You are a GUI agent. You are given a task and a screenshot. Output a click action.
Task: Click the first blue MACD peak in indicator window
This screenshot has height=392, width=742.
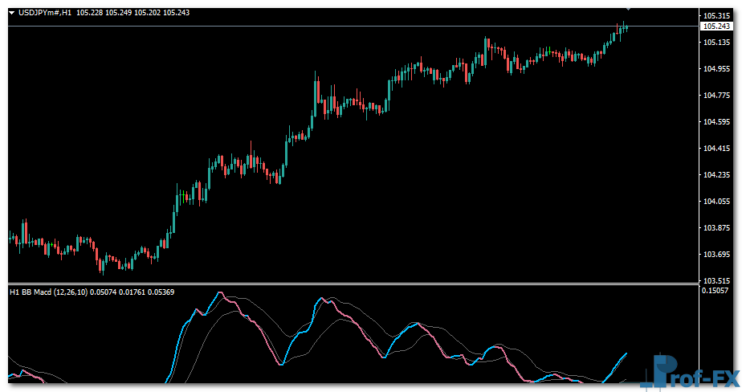(x=218, y=294)
